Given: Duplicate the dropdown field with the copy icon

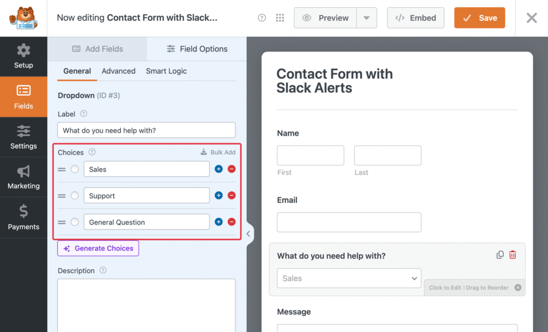Looking at the screenshot, I should point(500,255).
